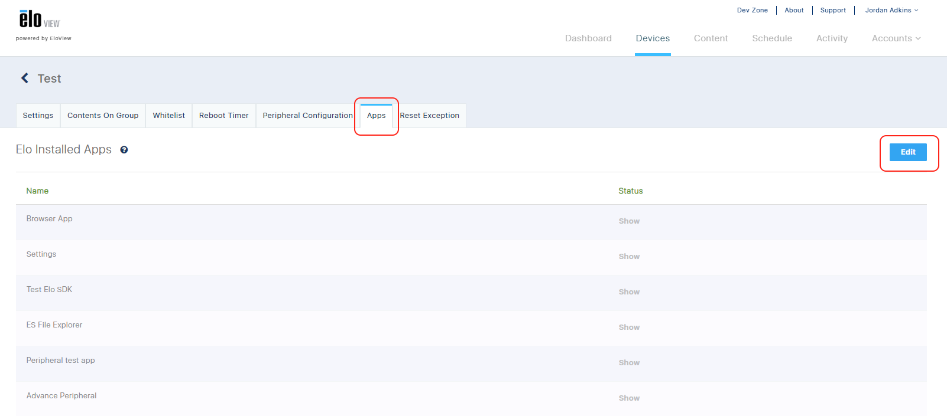Image resolution: width=947 pixels, height=416 pixels.
Task: Click the Status column header
Action: (630, 191)
